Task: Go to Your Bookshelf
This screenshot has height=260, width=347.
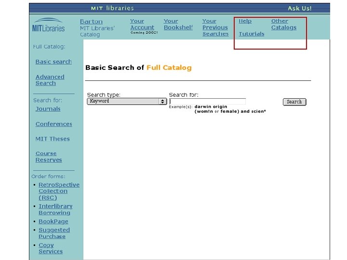Action: [178, 25]
